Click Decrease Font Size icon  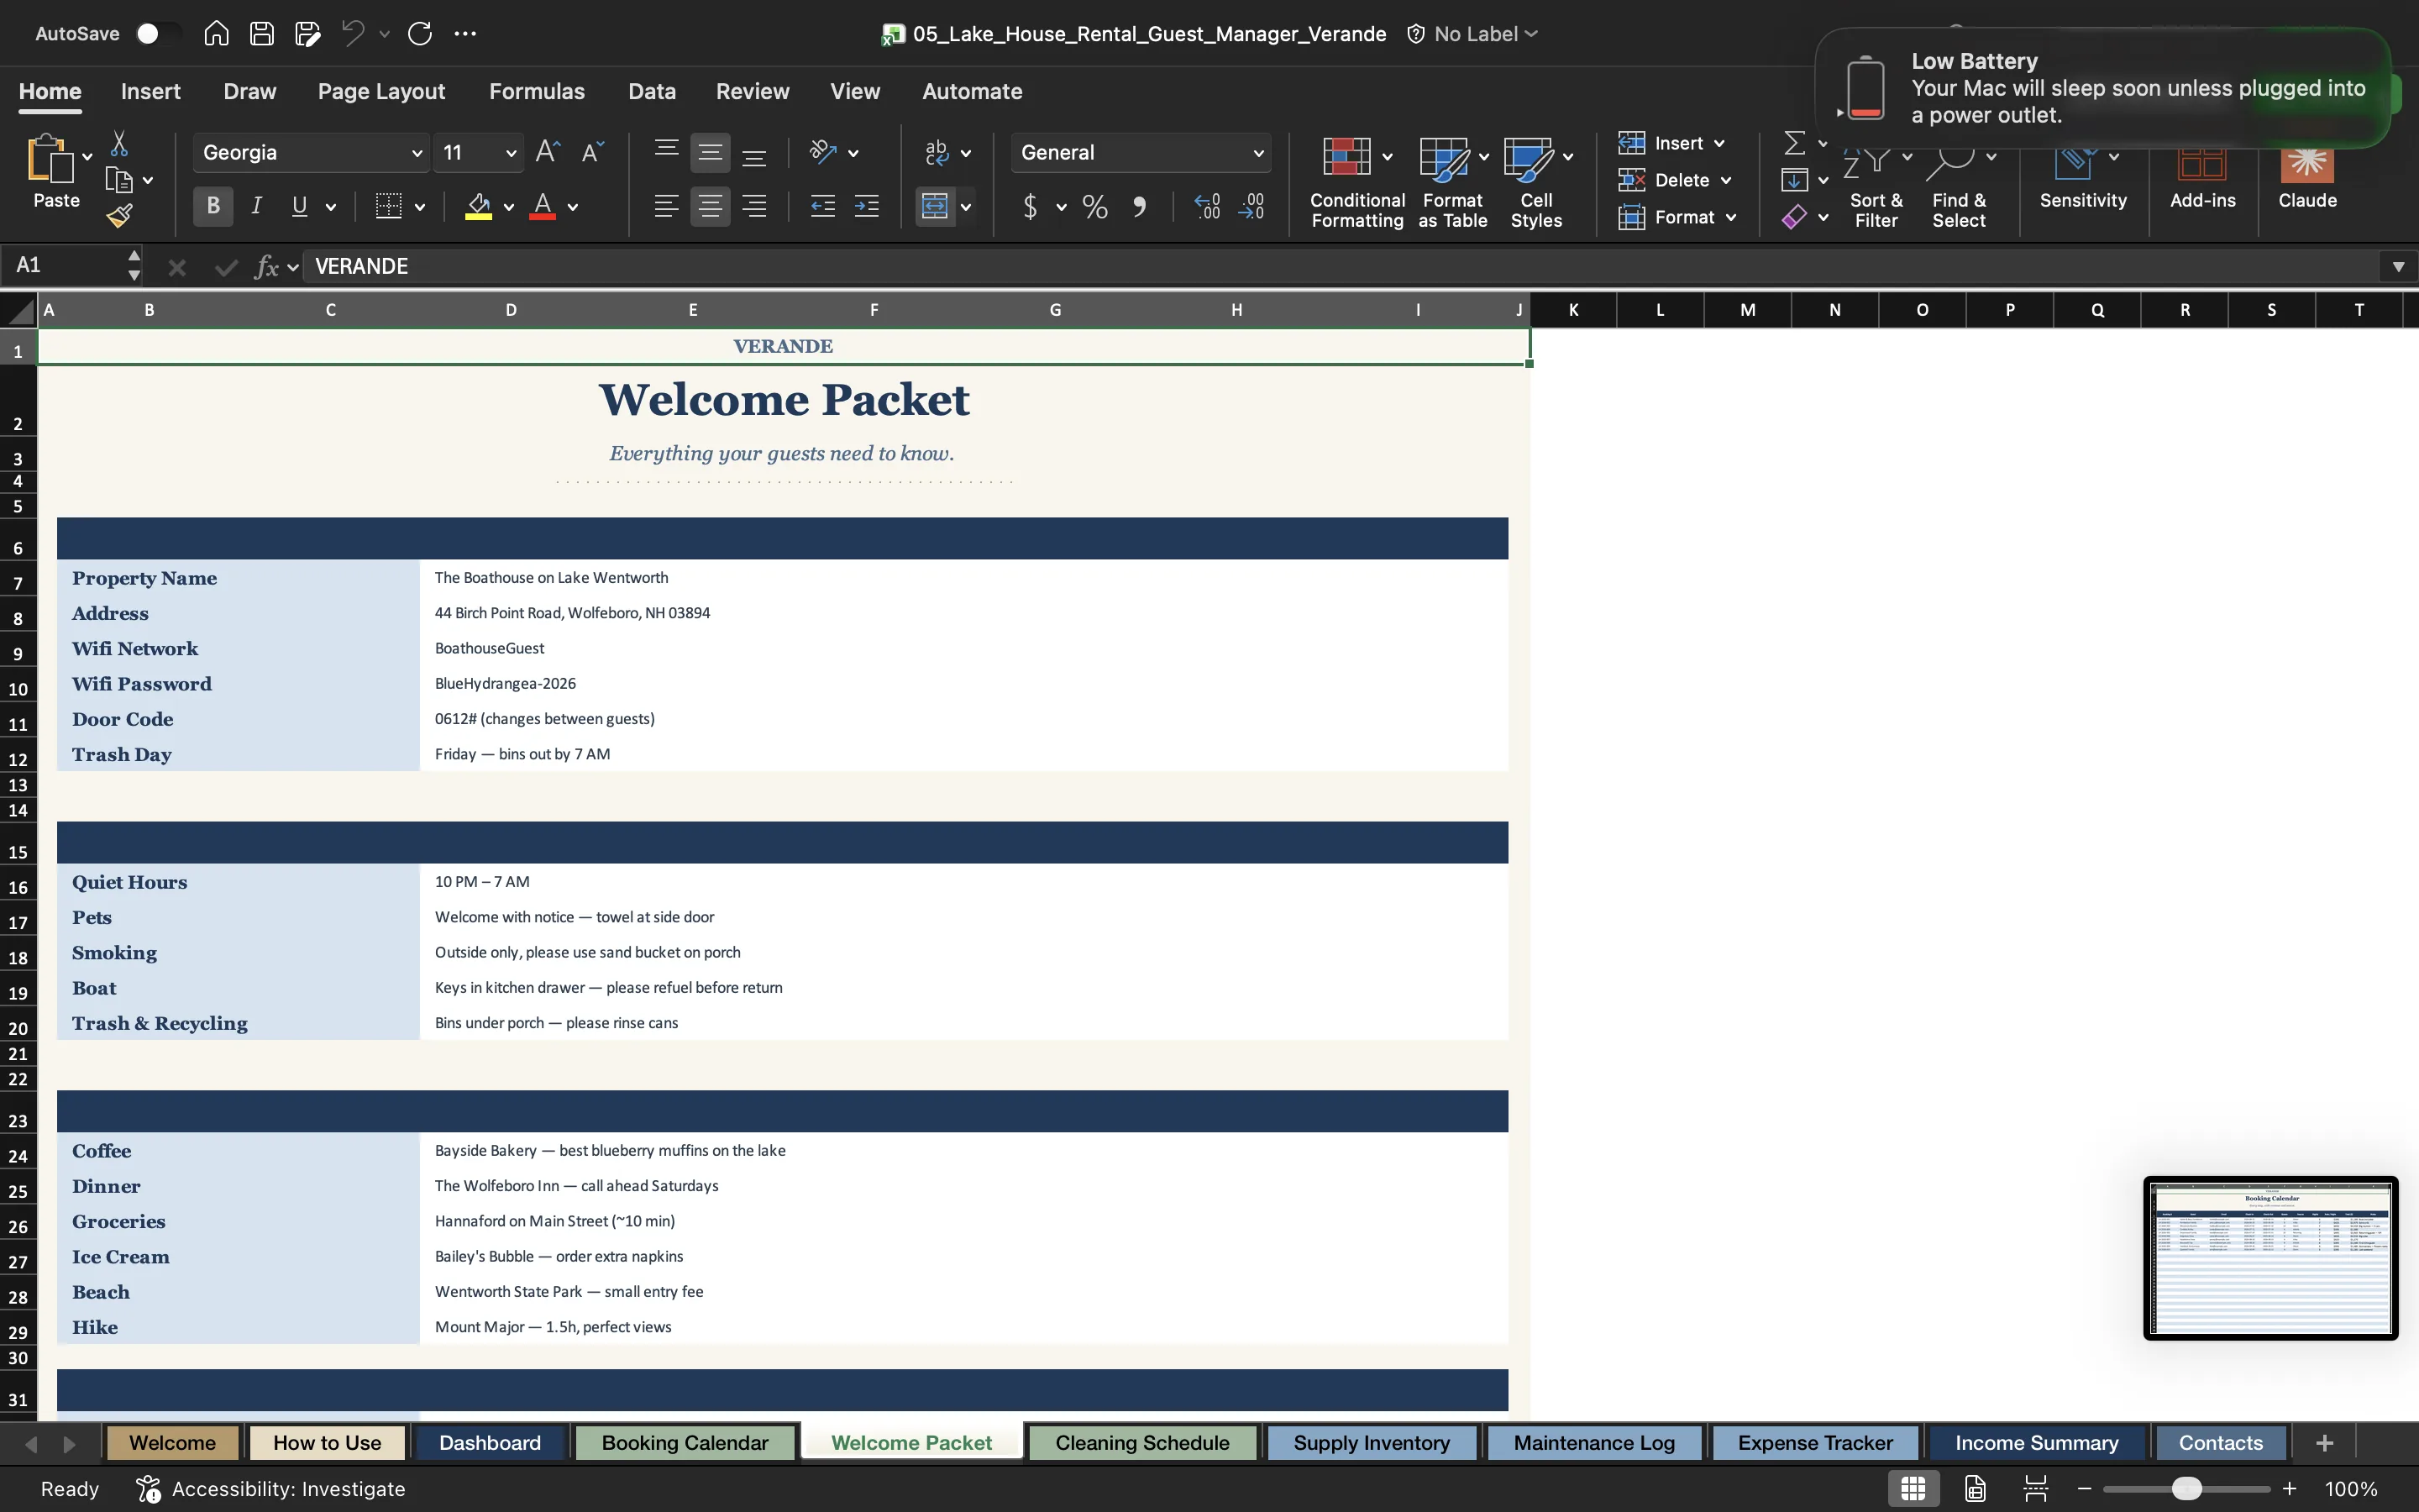coord(593,152)
